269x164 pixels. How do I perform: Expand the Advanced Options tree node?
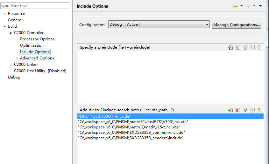(x=17, y=58)
